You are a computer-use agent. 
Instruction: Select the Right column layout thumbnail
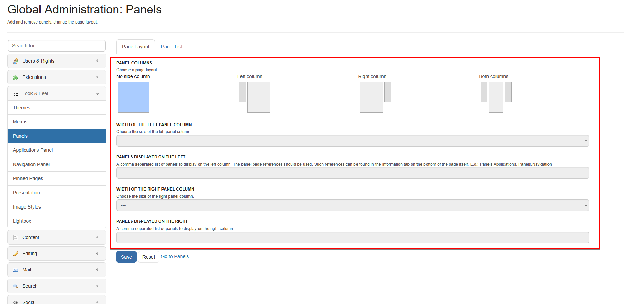pyautogui.click(x=376, y=97)
